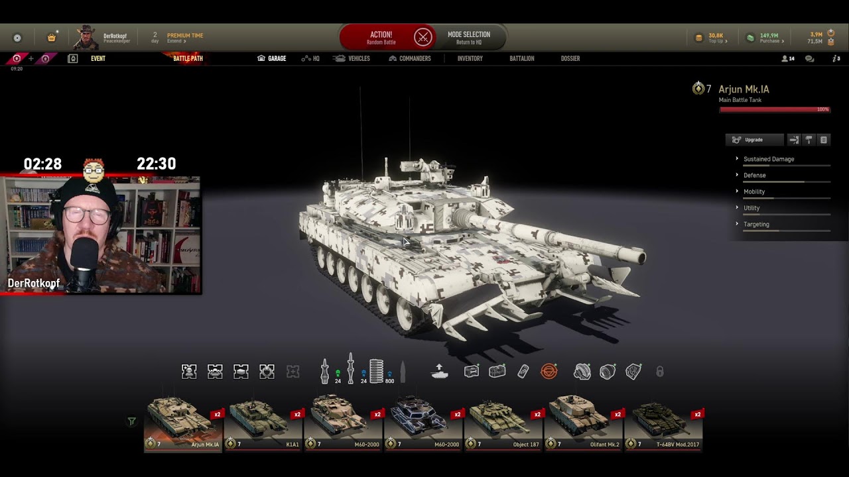Open the first consumable crate slot
The image size is (849, 477).
(x=472, y=372)
